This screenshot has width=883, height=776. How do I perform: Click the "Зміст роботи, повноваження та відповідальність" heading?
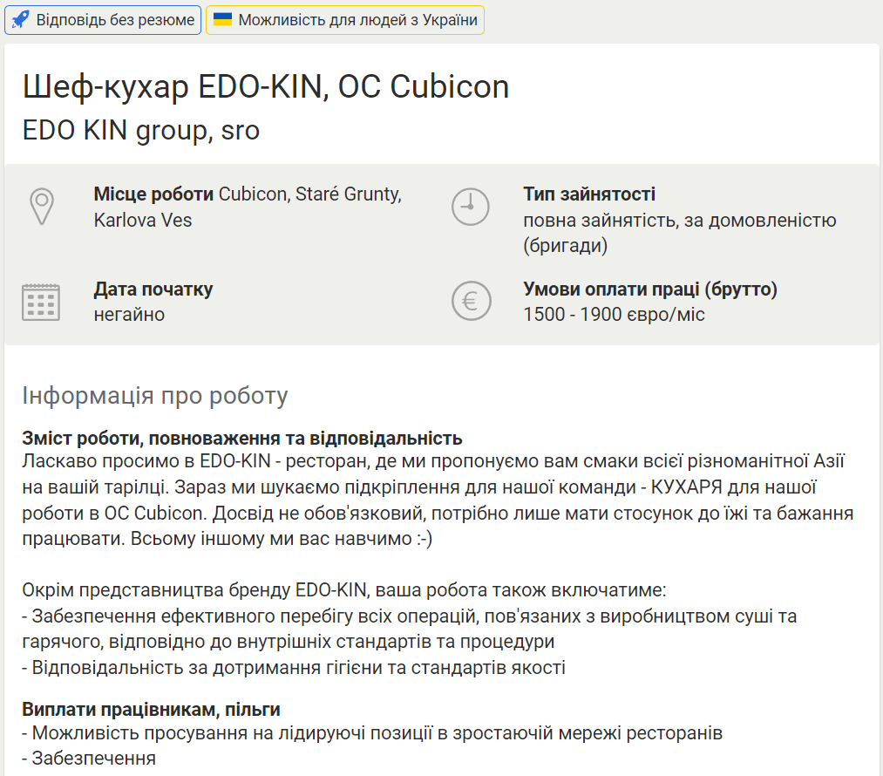click(x=241, y=438)
